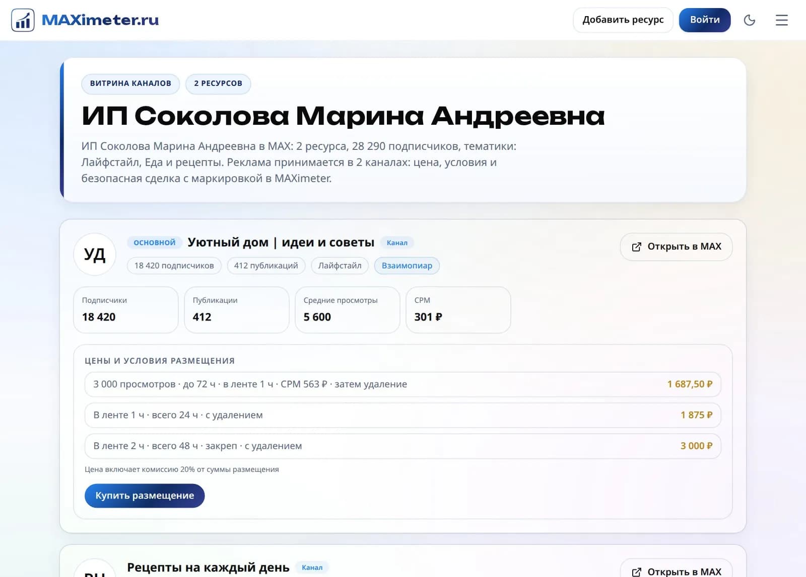Screen dimensions: 806x577
Task: Click Средние просмотры 5 600 card
Action: click(348, 310)
